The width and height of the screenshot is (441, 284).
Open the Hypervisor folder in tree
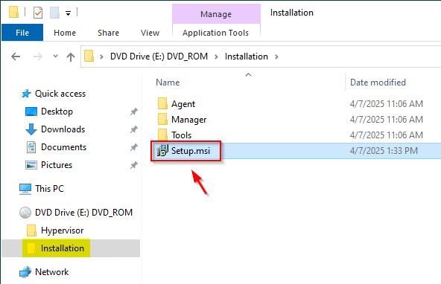click(62, 230)
